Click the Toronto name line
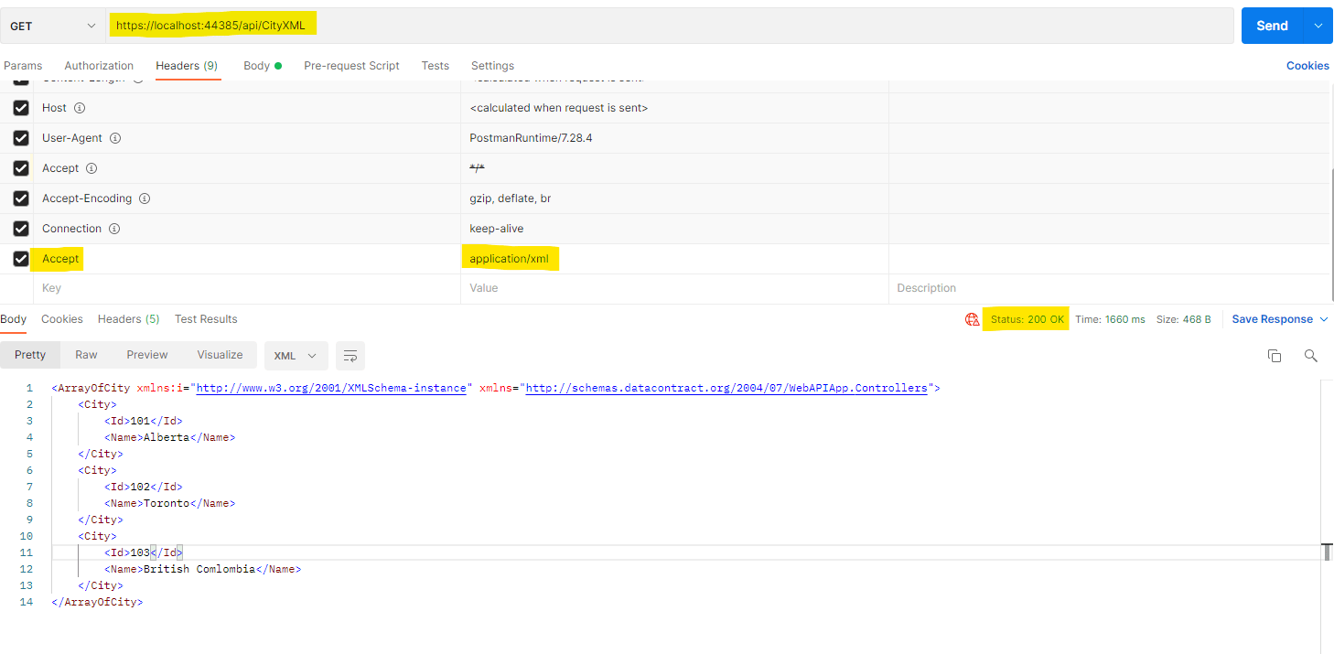Viewport: 1334px width, 654px height. click(169, 503)
